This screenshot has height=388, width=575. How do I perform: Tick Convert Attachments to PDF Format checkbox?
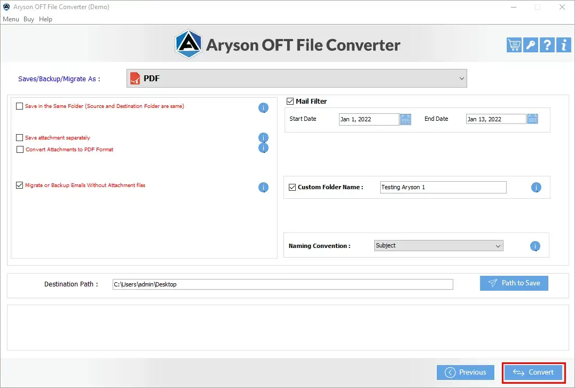tap(20, 150)
